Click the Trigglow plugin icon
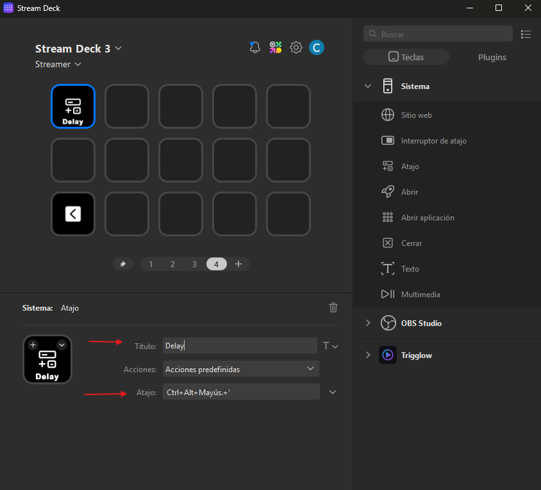The width and height of the screenshot is (541, 490). [388, 355]
